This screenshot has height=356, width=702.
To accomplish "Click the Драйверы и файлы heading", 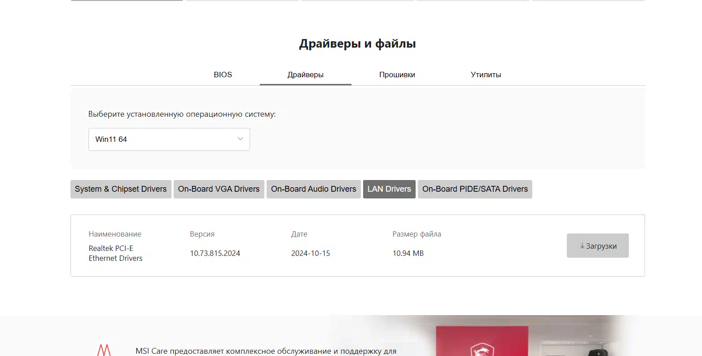I will click(x=358, y=44).
